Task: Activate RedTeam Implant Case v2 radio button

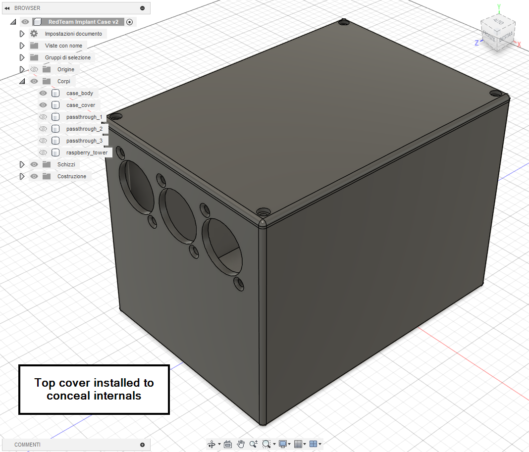Action: 130,22
